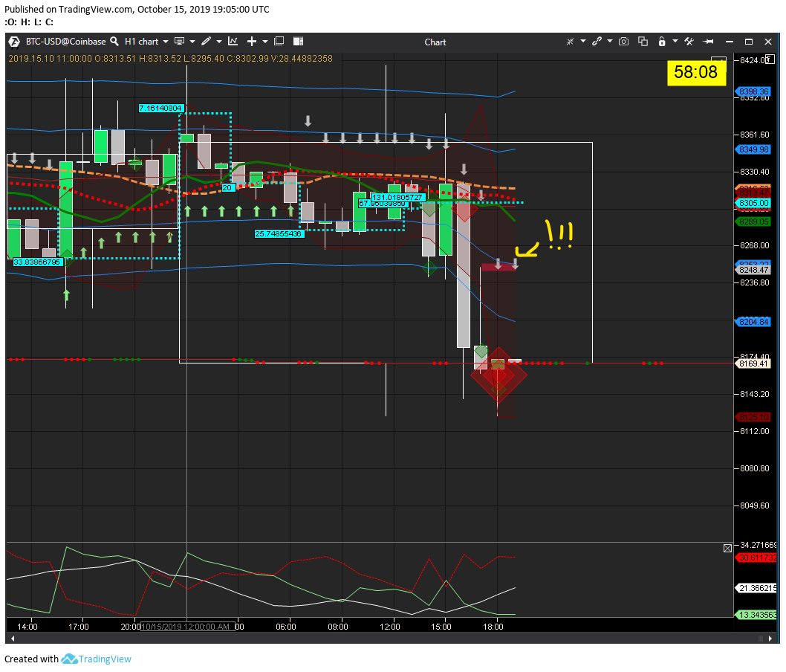Click the large red diamond marker
Screen dimensions: 786x672
point(498,375)
